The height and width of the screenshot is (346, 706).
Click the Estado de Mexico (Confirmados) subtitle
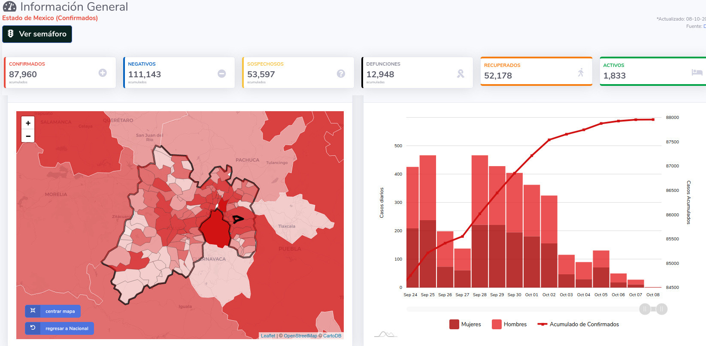[x=50, y=18]
